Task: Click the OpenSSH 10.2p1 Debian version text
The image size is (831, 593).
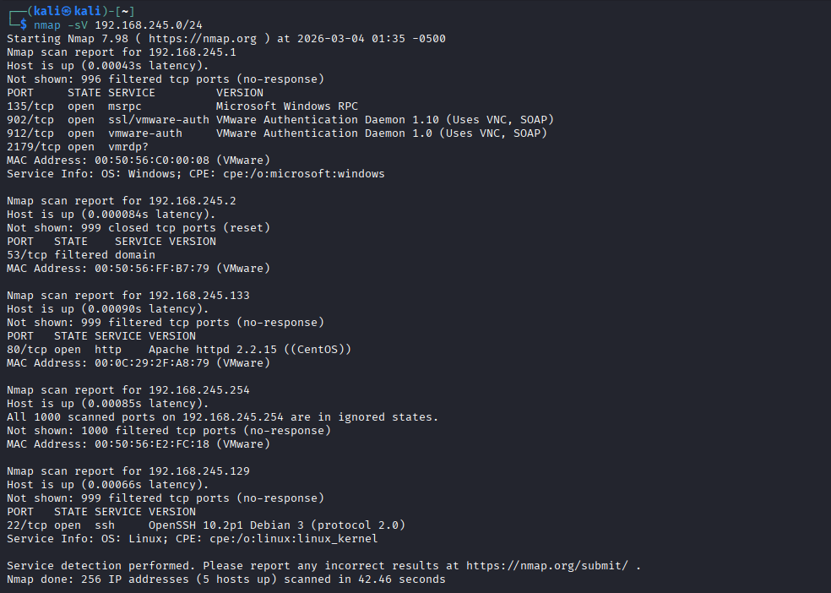Action: (x=276, y=525)
